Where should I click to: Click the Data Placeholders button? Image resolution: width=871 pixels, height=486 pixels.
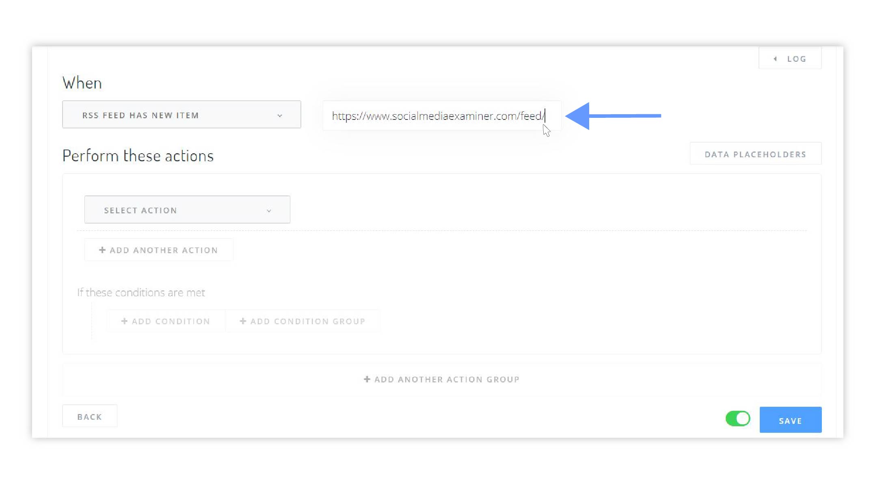coord(755,154)
